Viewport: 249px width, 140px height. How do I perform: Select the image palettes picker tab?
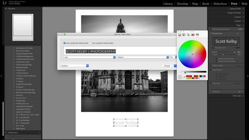pos(193,35)
